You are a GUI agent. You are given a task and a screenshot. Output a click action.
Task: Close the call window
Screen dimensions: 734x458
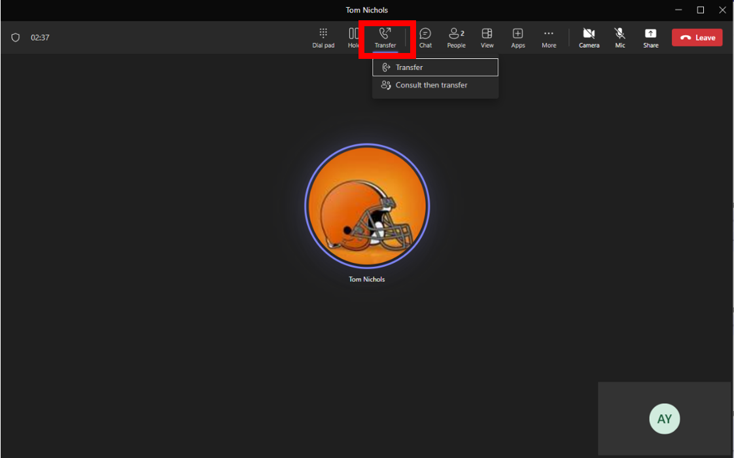pos(722,10)
